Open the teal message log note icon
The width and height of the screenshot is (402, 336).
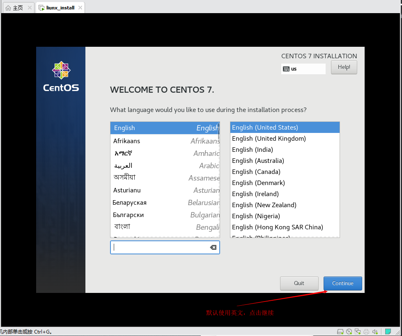(x=388, y=331)
